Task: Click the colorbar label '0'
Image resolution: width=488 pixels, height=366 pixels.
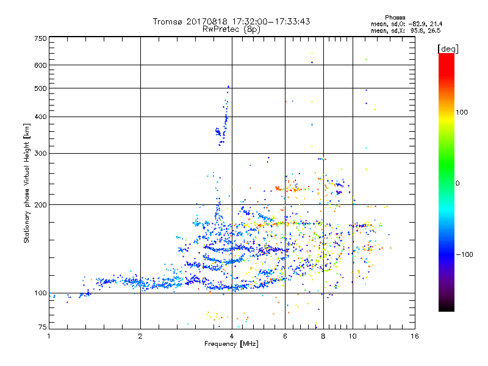Action: click(457, 184)
